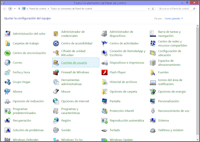
Task: Open the Programas predeterminados link
Action: point(24,111)
